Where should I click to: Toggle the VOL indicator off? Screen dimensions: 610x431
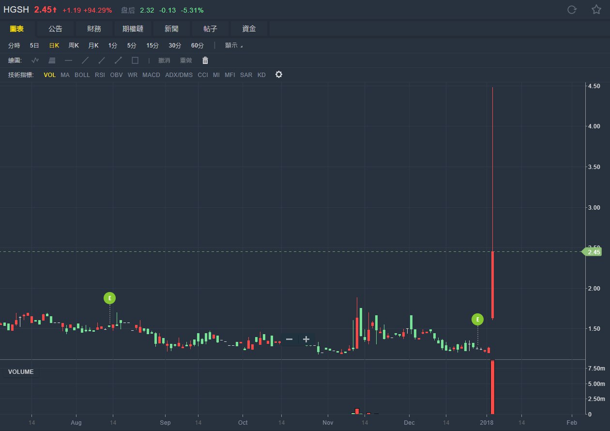pos(50,75)
